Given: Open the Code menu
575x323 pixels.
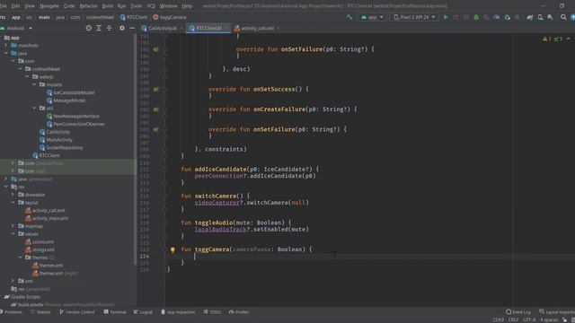Looking at the screenshot, I should point(69,6).
